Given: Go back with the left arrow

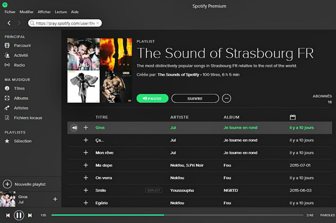Looking at the screenshot, I should [9, 23].
